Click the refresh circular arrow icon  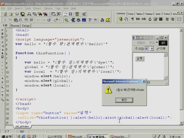click(49, 20)
